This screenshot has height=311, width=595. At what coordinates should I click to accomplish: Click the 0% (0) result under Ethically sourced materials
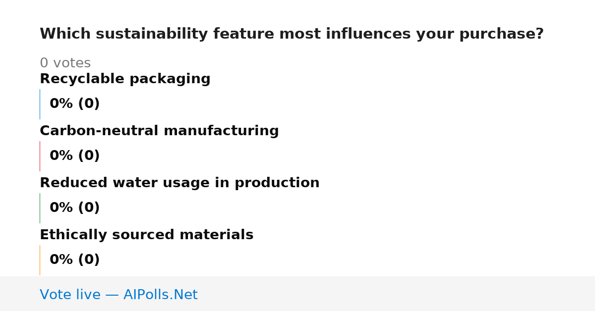(74, 260)
